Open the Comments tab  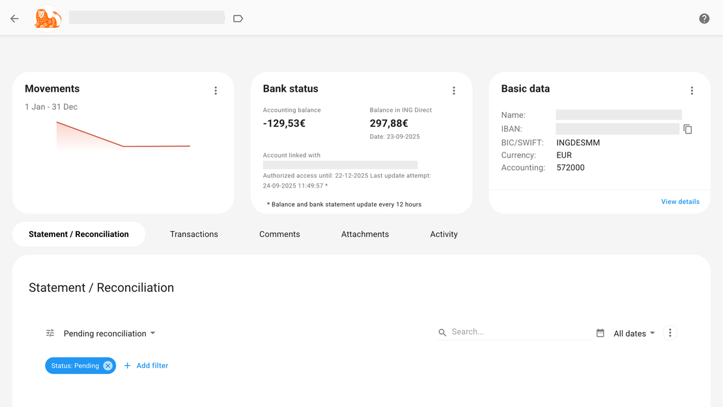pos(279,234)
